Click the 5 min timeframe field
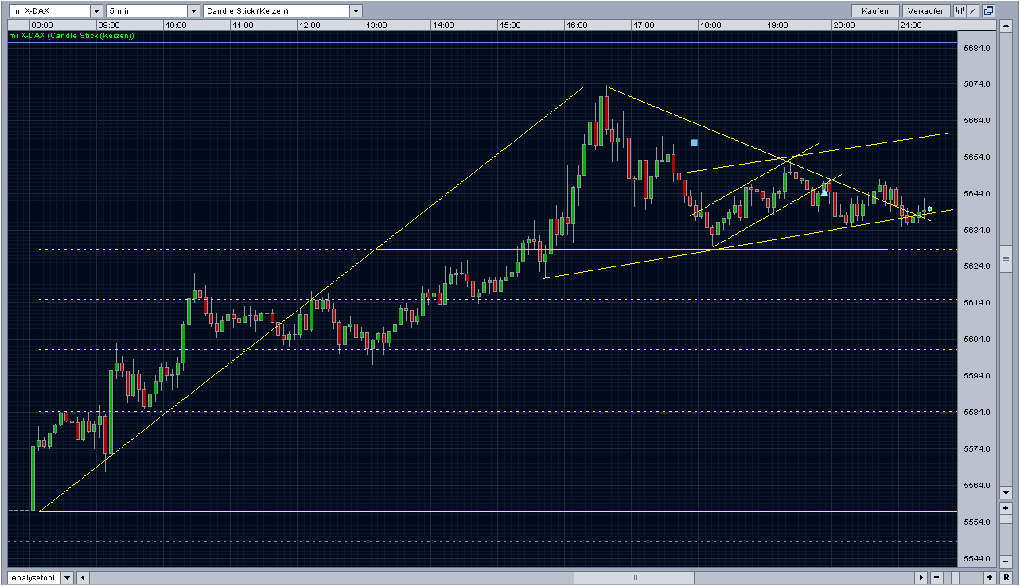 146,11
